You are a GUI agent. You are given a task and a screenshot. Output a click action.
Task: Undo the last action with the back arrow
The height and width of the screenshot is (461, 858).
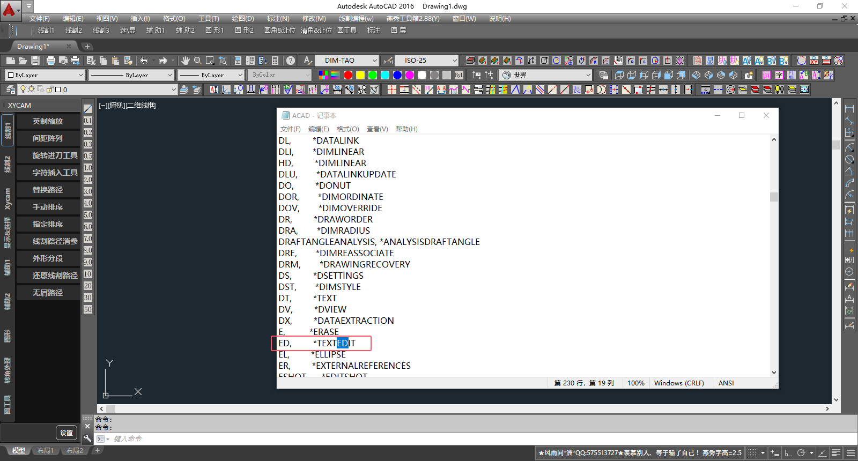coord(144,61)
